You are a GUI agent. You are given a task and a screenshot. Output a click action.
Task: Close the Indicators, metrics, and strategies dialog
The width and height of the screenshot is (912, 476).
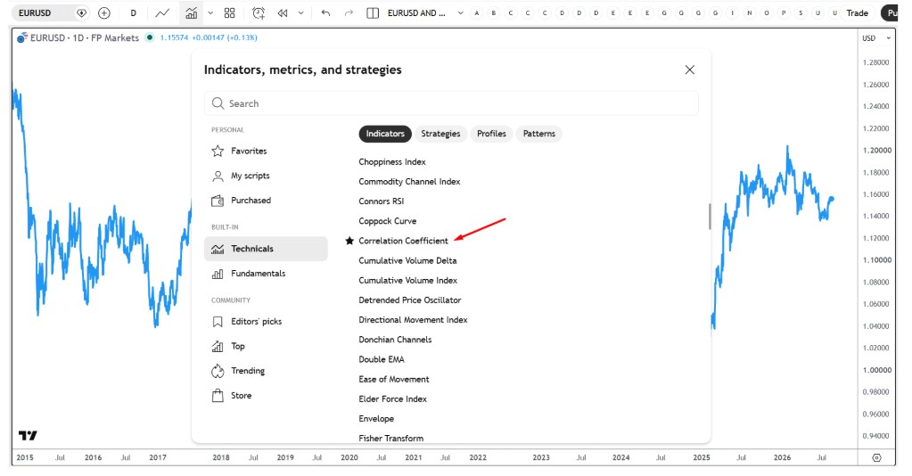(690, 70)
